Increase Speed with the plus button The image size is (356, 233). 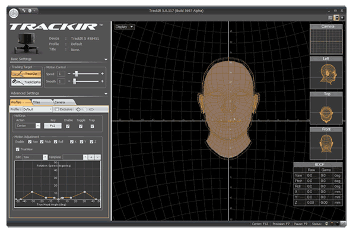point(102,74)
